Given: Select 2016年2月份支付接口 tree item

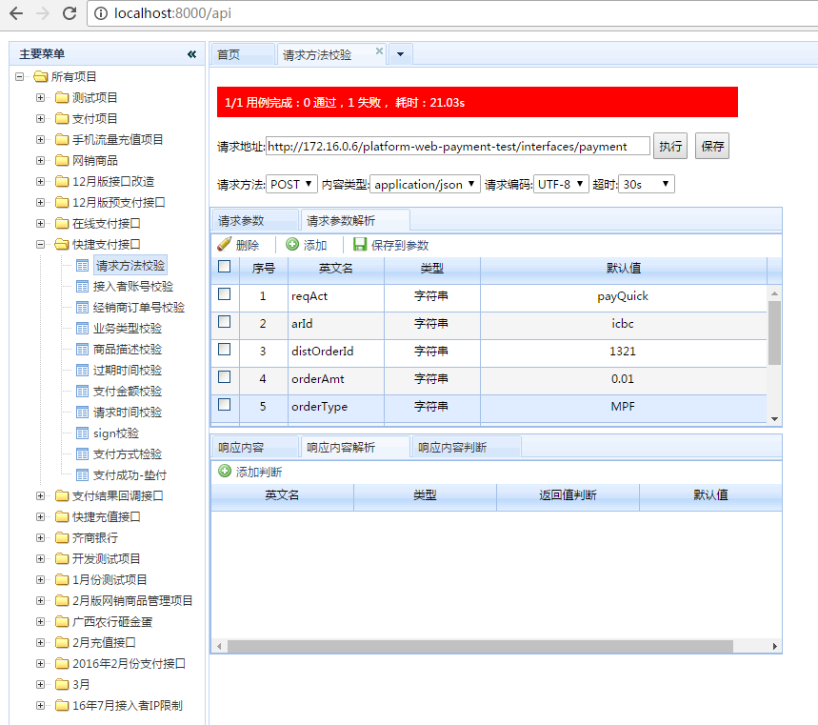Looking at the screenshot, I should point(129,663).
